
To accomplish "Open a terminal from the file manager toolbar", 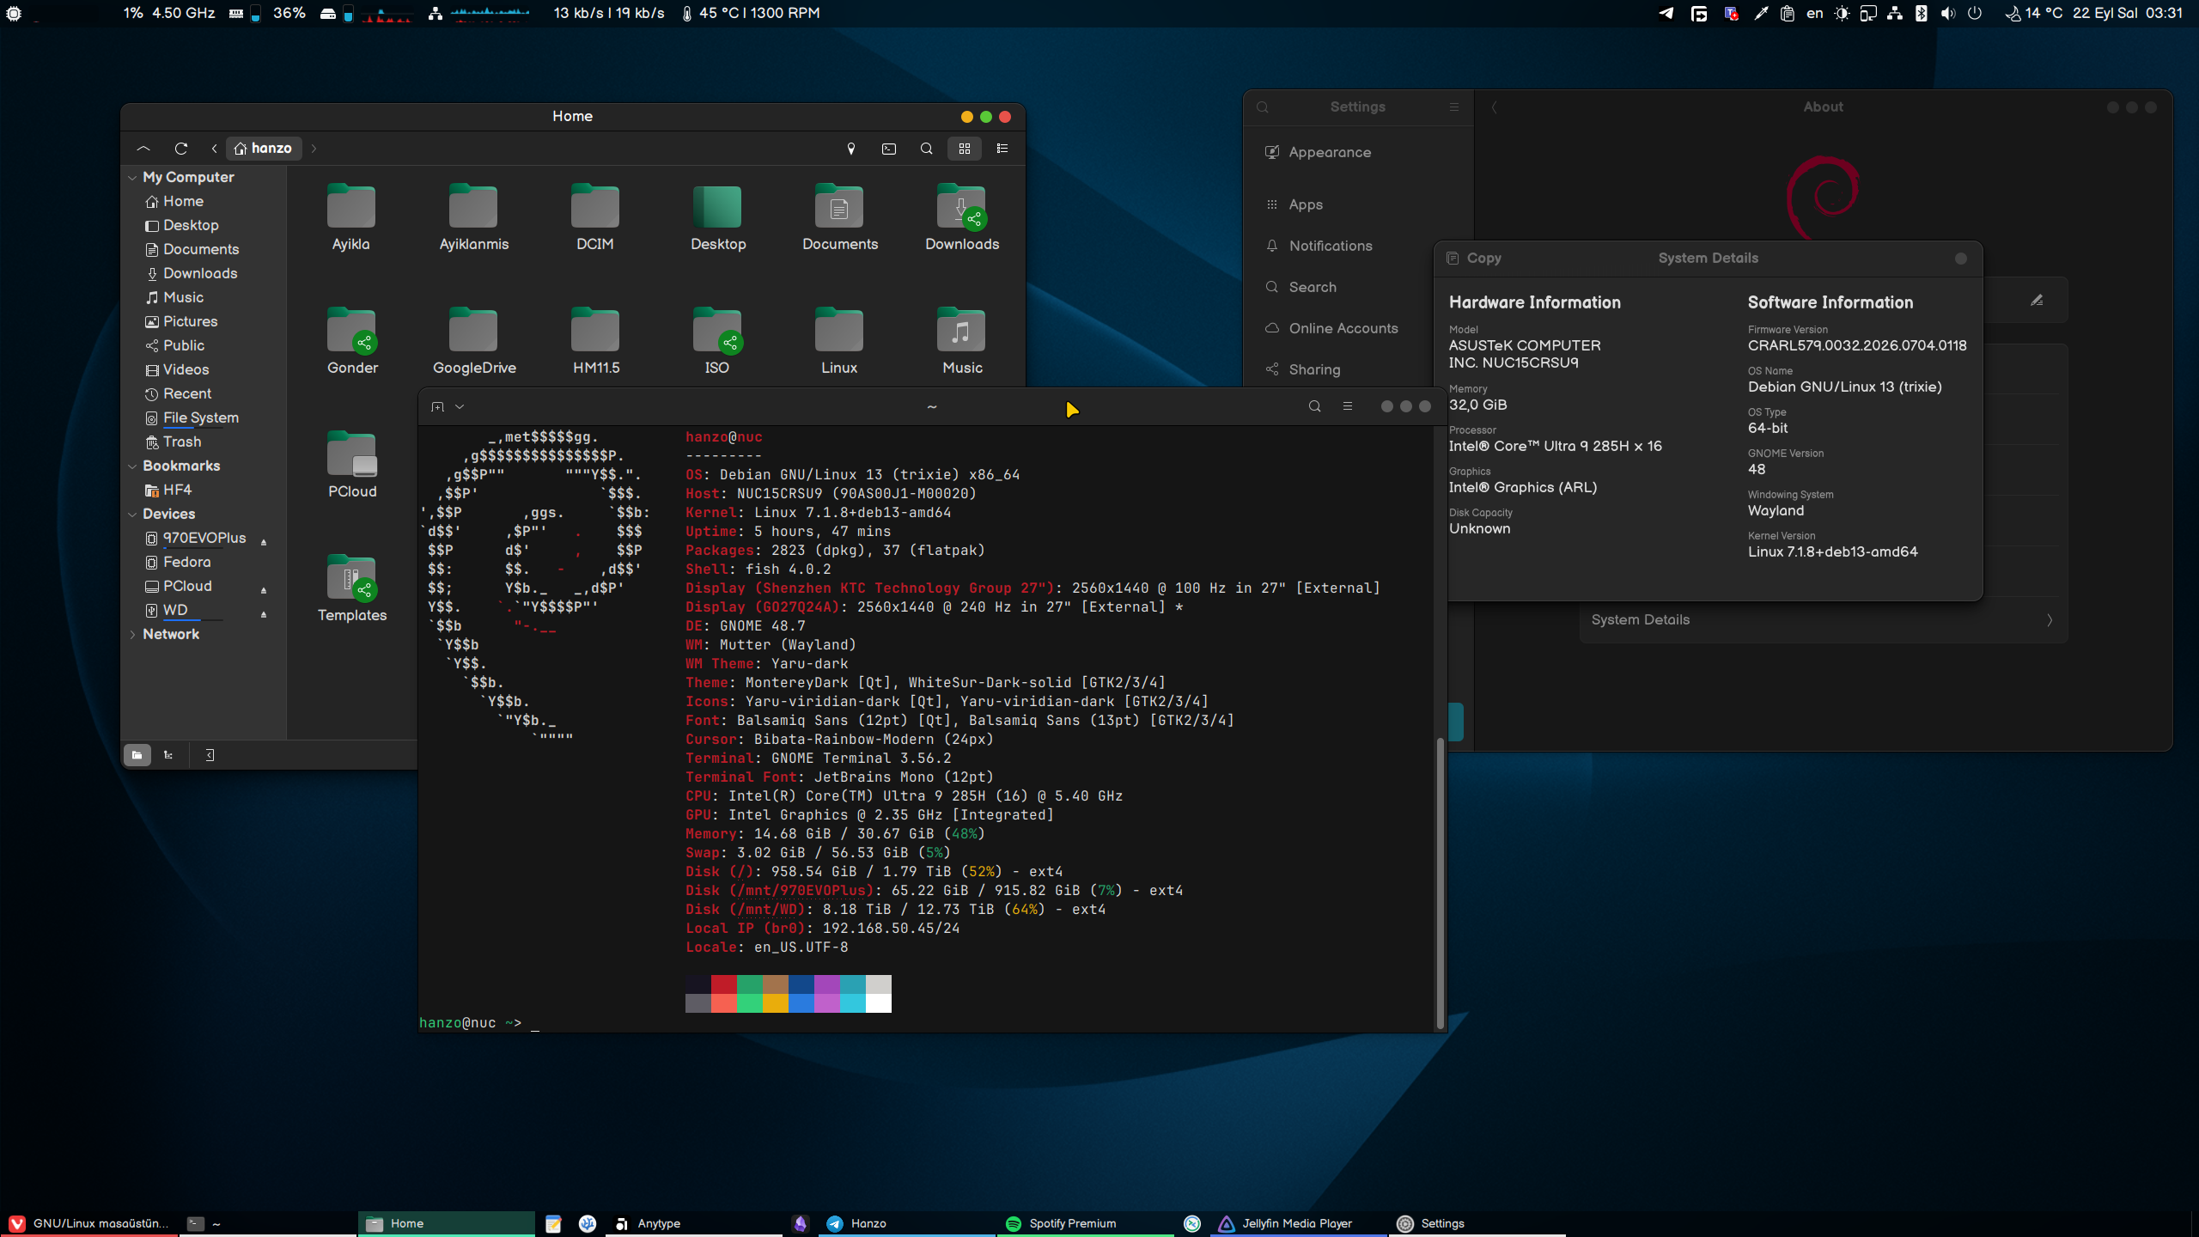I will 889,149.
